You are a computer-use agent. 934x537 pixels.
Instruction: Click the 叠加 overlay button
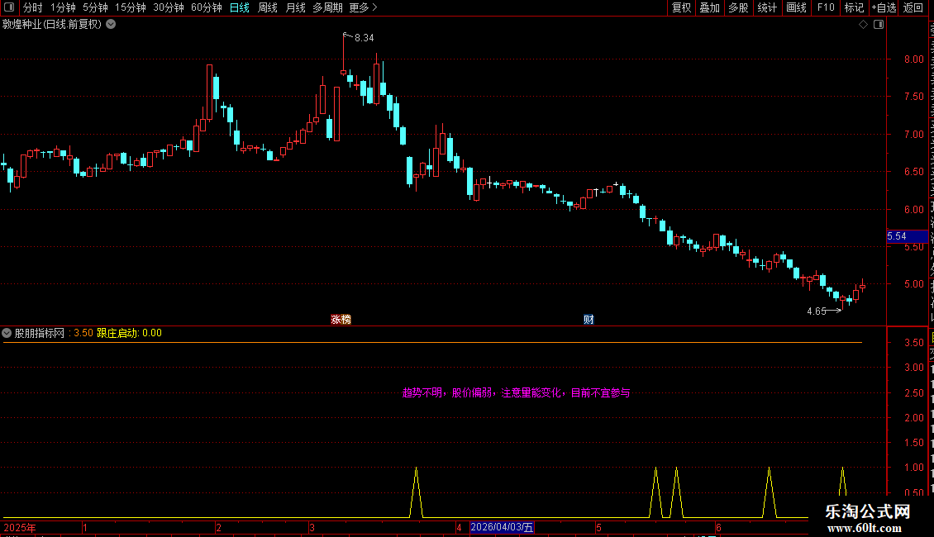[x=709, y=7]
